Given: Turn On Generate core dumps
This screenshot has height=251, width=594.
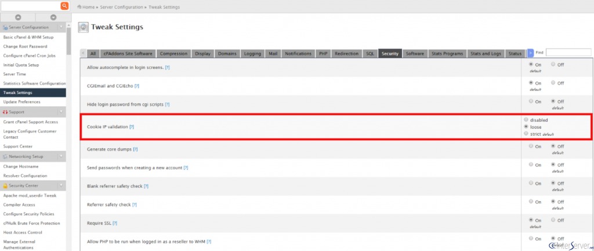Looking at the screenshot, I should point(531,145).
